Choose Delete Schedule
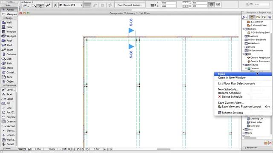 (243, 97)
